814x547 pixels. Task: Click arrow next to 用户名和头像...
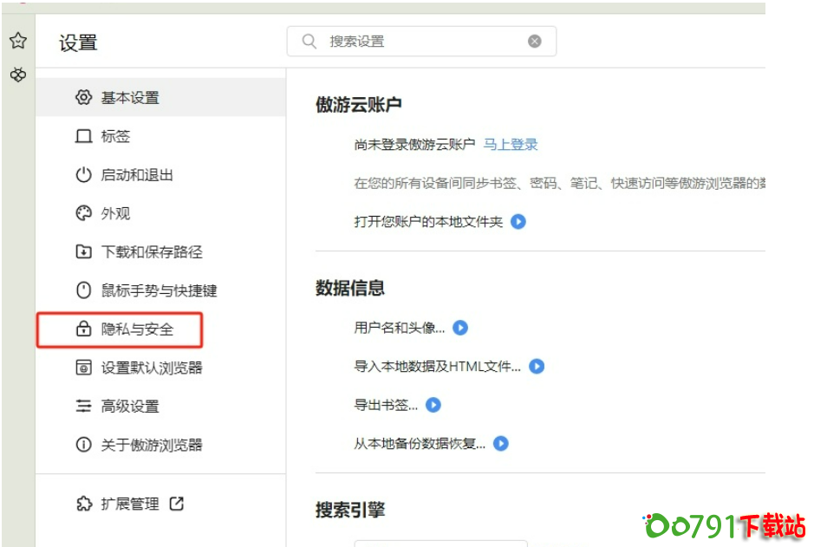(x=460, y=328)
